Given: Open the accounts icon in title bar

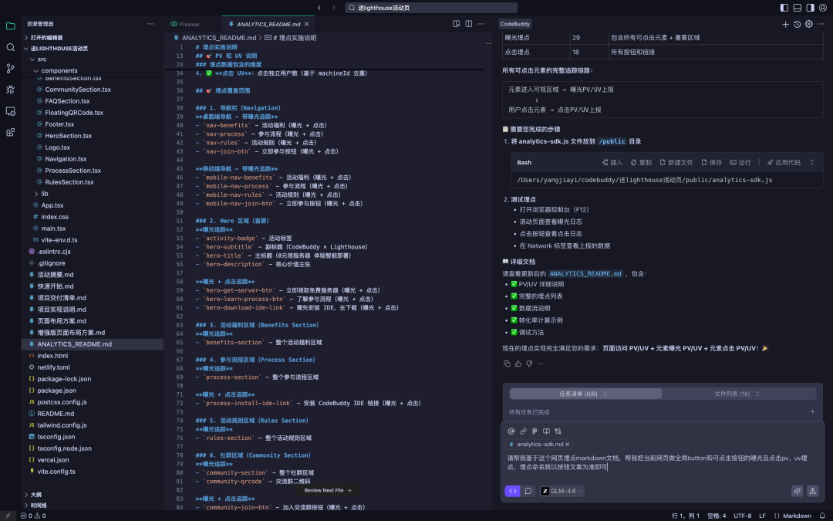Looking at the screenshot, I should coord(823,8).
